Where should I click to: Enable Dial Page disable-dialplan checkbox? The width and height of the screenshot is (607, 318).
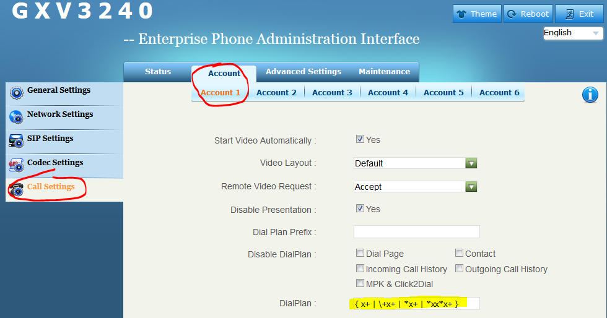[x=360, y=253]
